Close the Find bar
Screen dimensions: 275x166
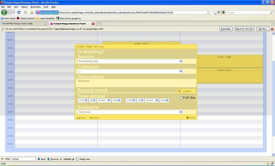[x=2, y=159]
